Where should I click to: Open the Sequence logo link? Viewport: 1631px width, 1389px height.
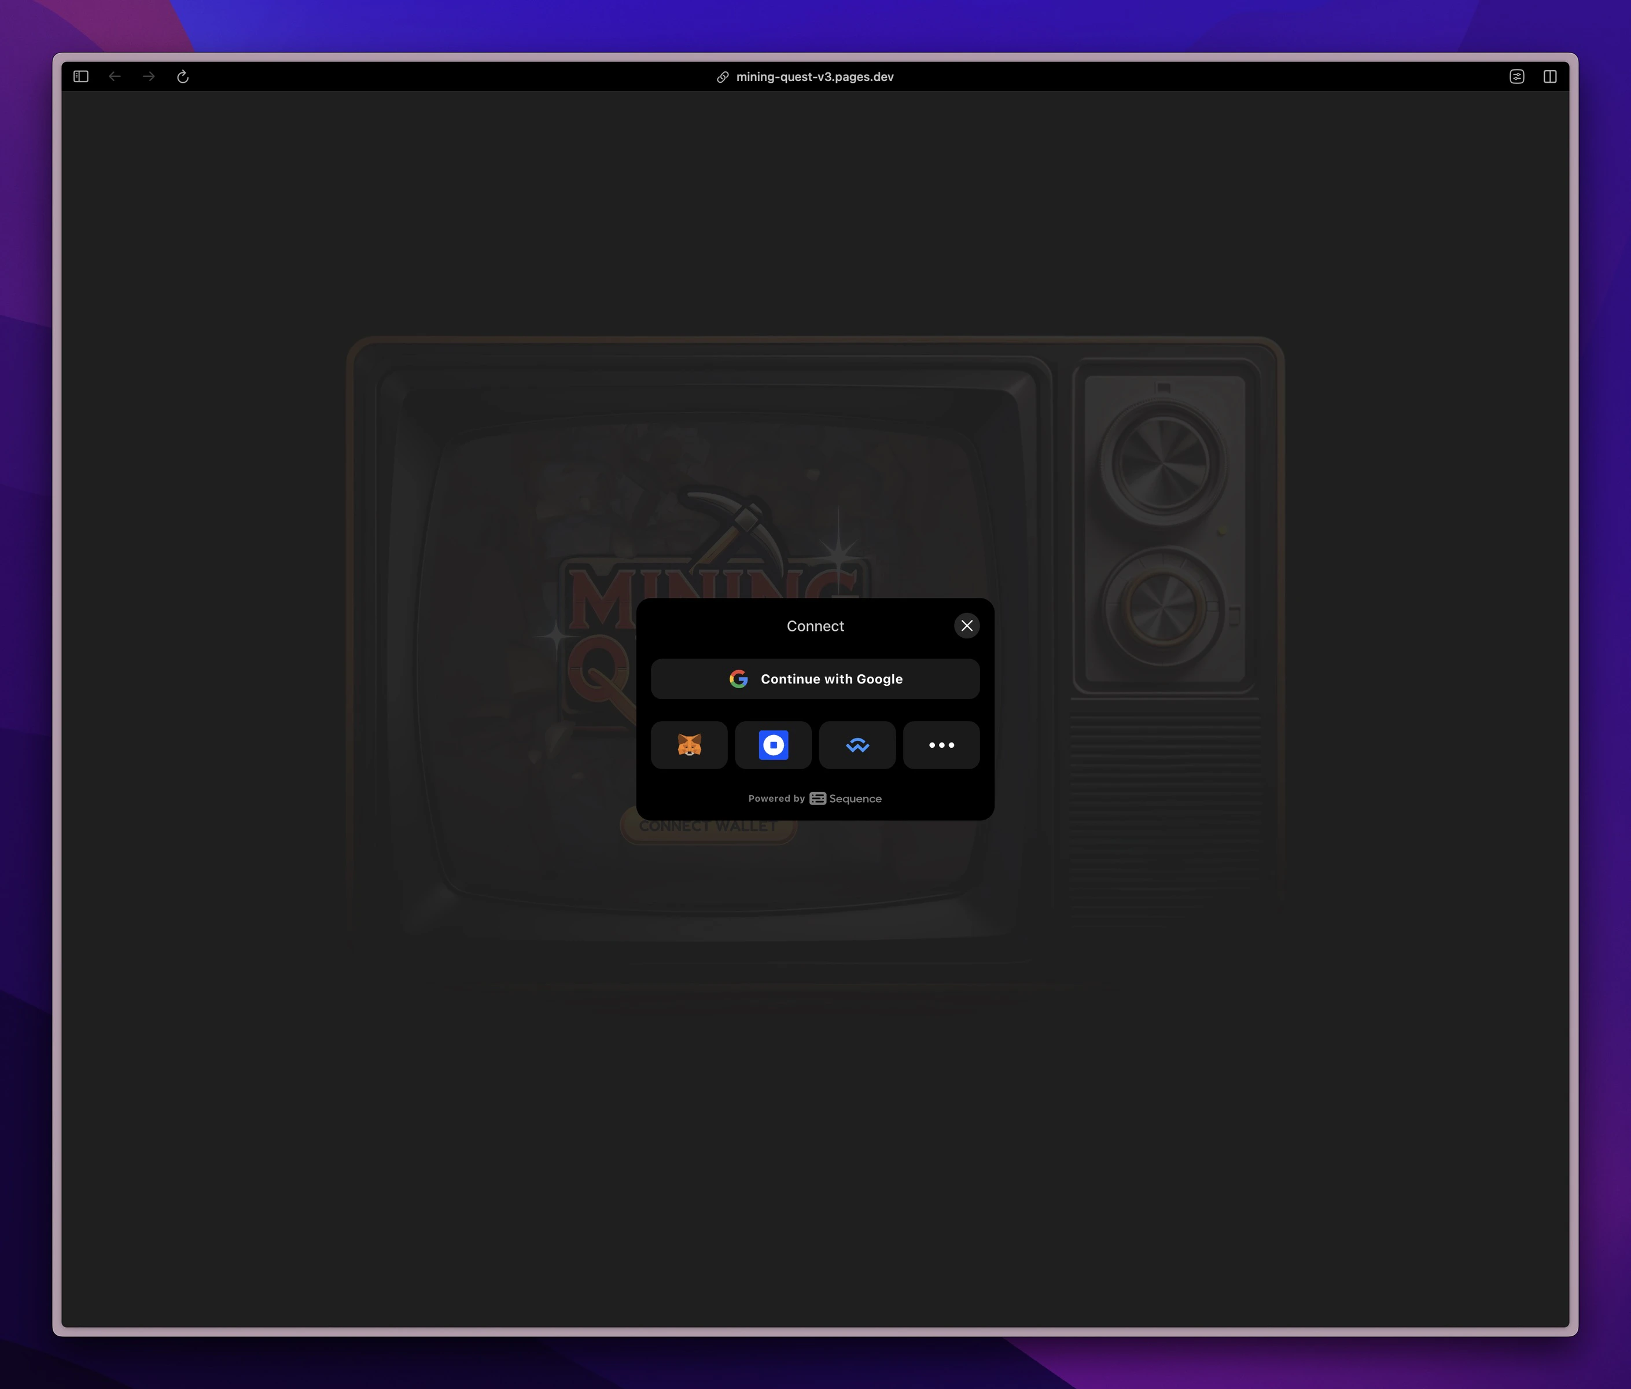coord(845,799)
